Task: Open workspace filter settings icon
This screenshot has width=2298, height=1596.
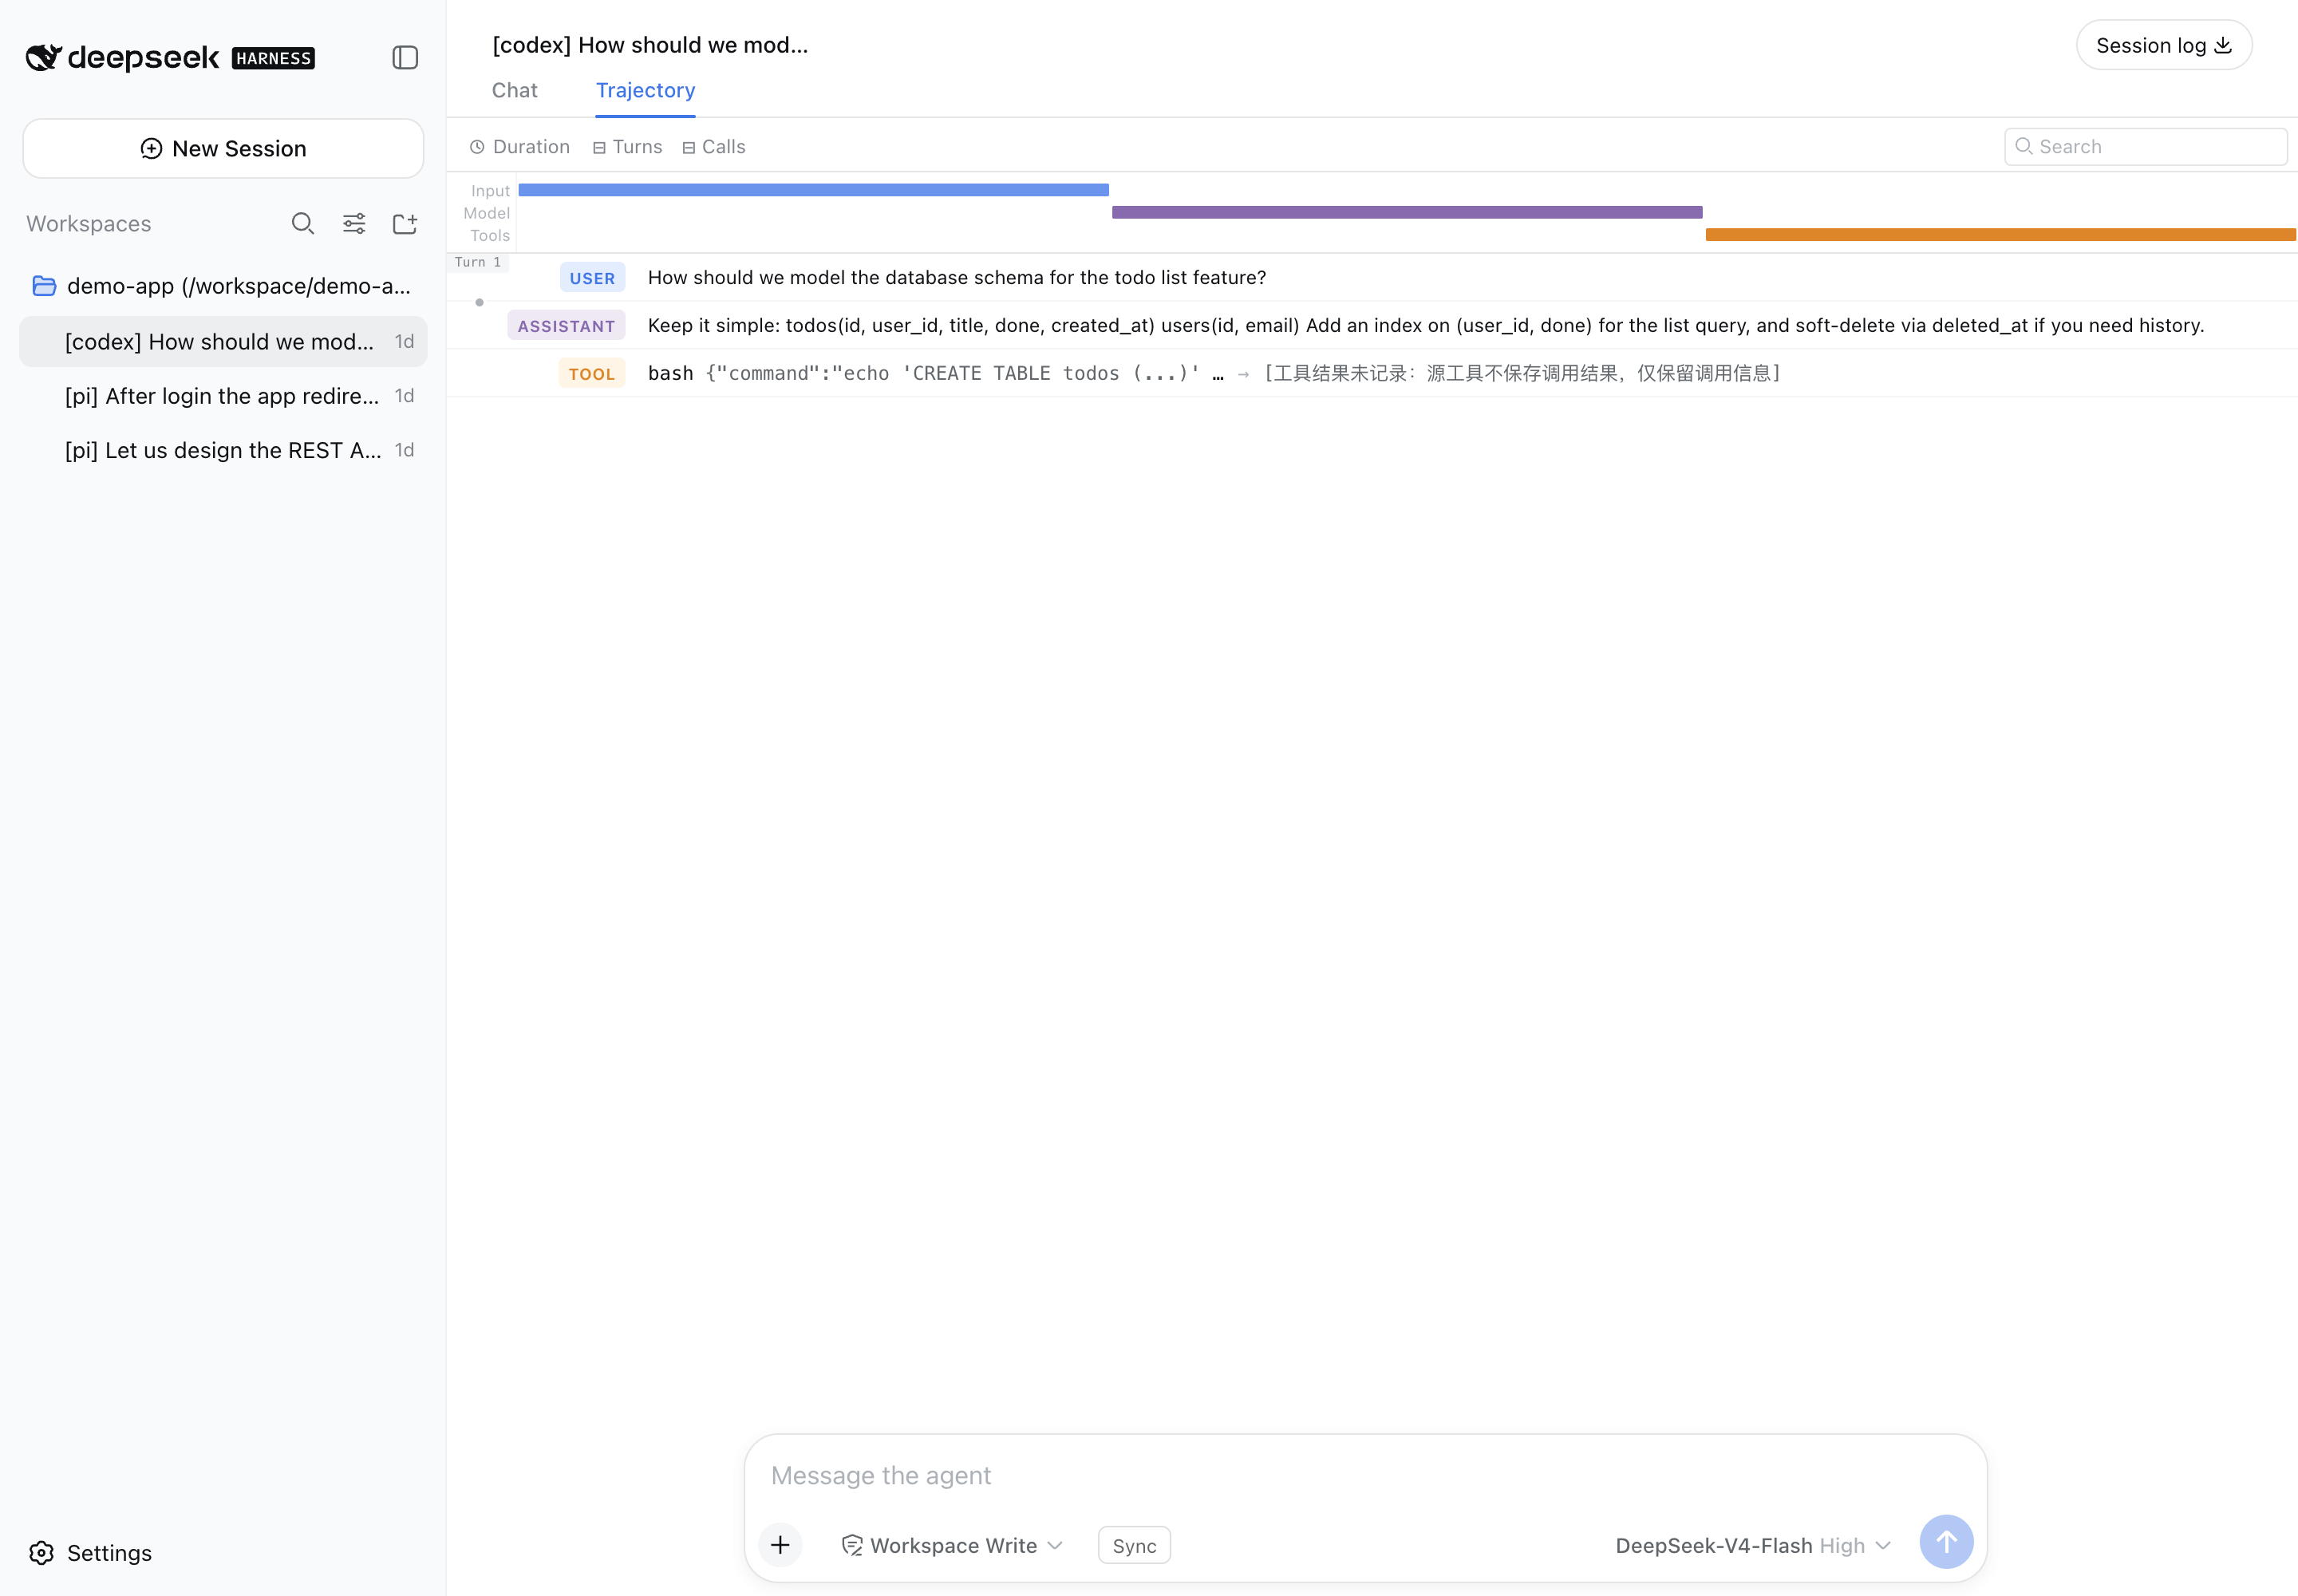Action: pos(354,224)
